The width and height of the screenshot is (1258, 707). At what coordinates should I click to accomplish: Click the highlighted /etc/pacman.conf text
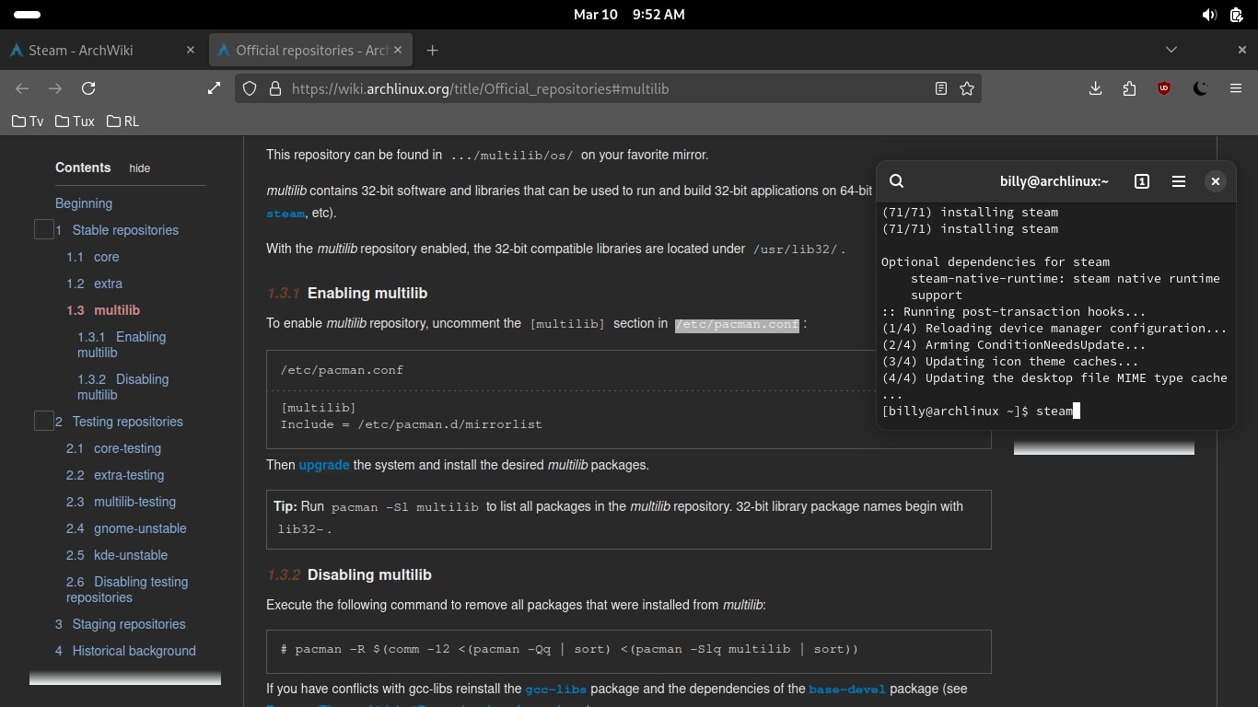pyautogui.click(x=737, y=324)
